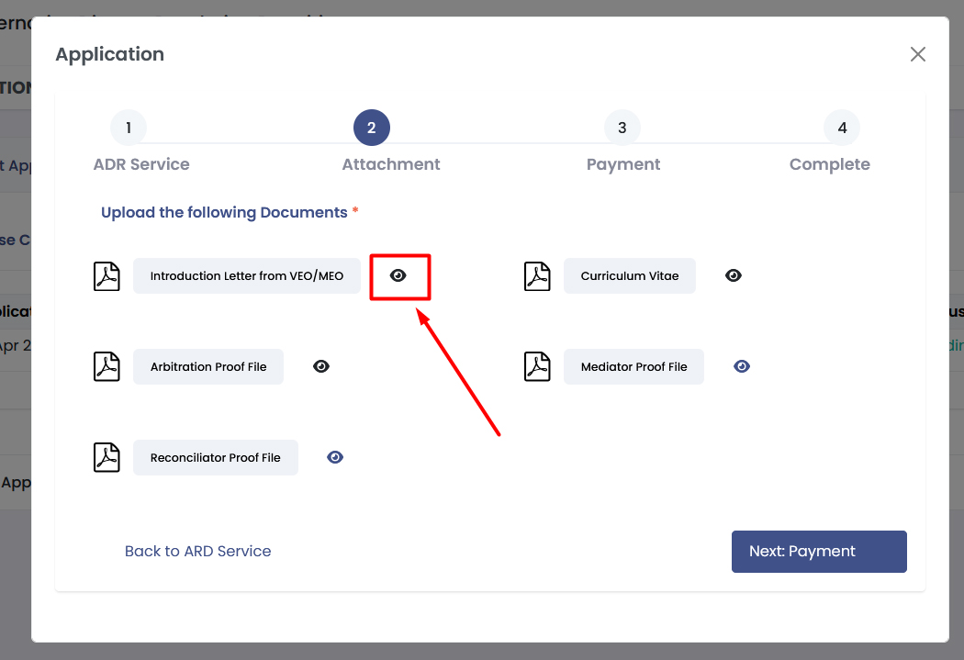Jump to step 3 Payment
This screenshot has height=660, width=964.
tap(622, 129)
